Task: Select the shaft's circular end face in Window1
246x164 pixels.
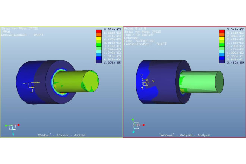Action: pos(91,79)
